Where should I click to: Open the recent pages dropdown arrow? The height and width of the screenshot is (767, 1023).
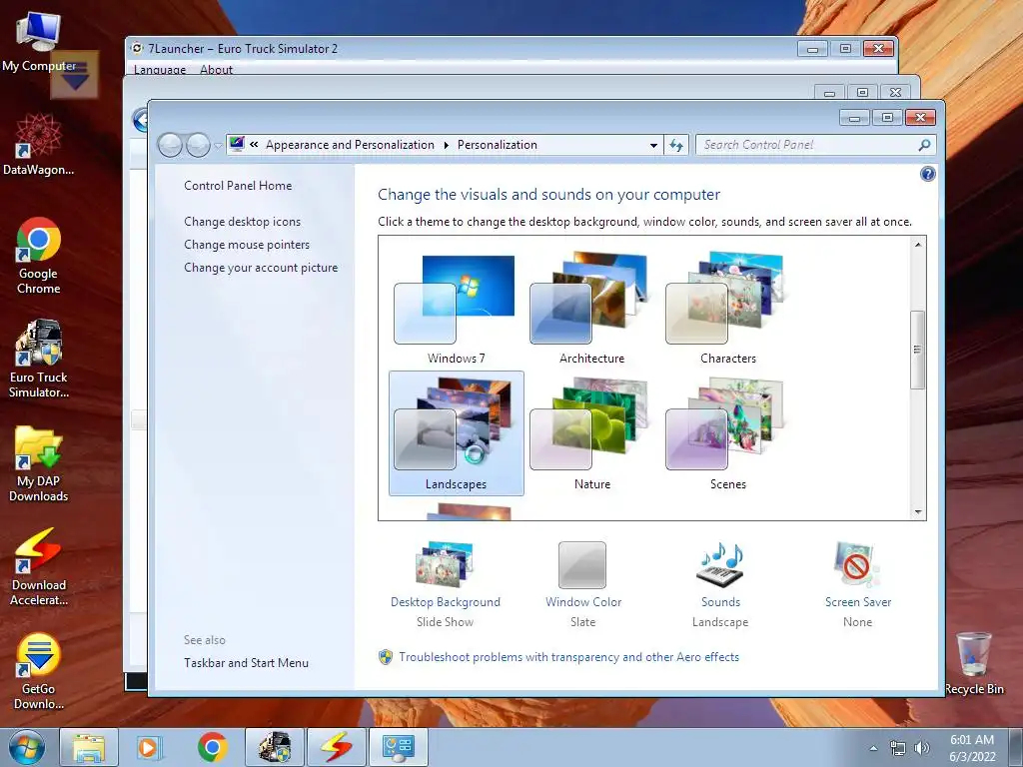click(218, 146)
